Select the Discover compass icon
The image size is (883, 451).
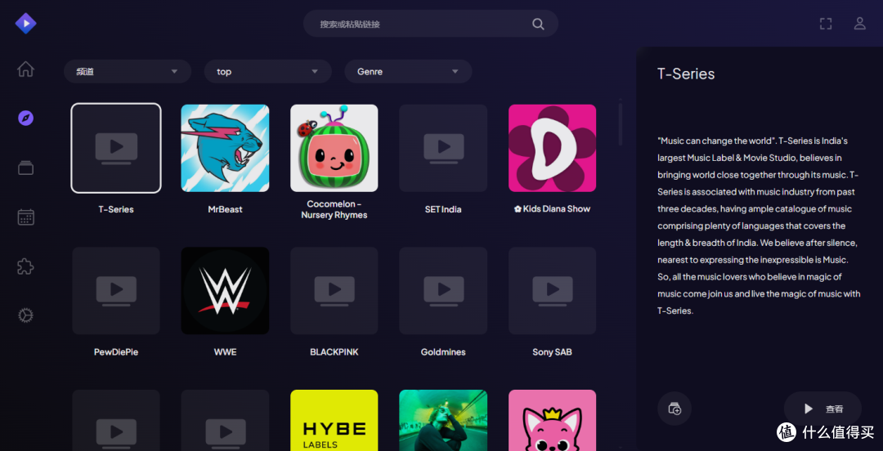pos(25,118)
